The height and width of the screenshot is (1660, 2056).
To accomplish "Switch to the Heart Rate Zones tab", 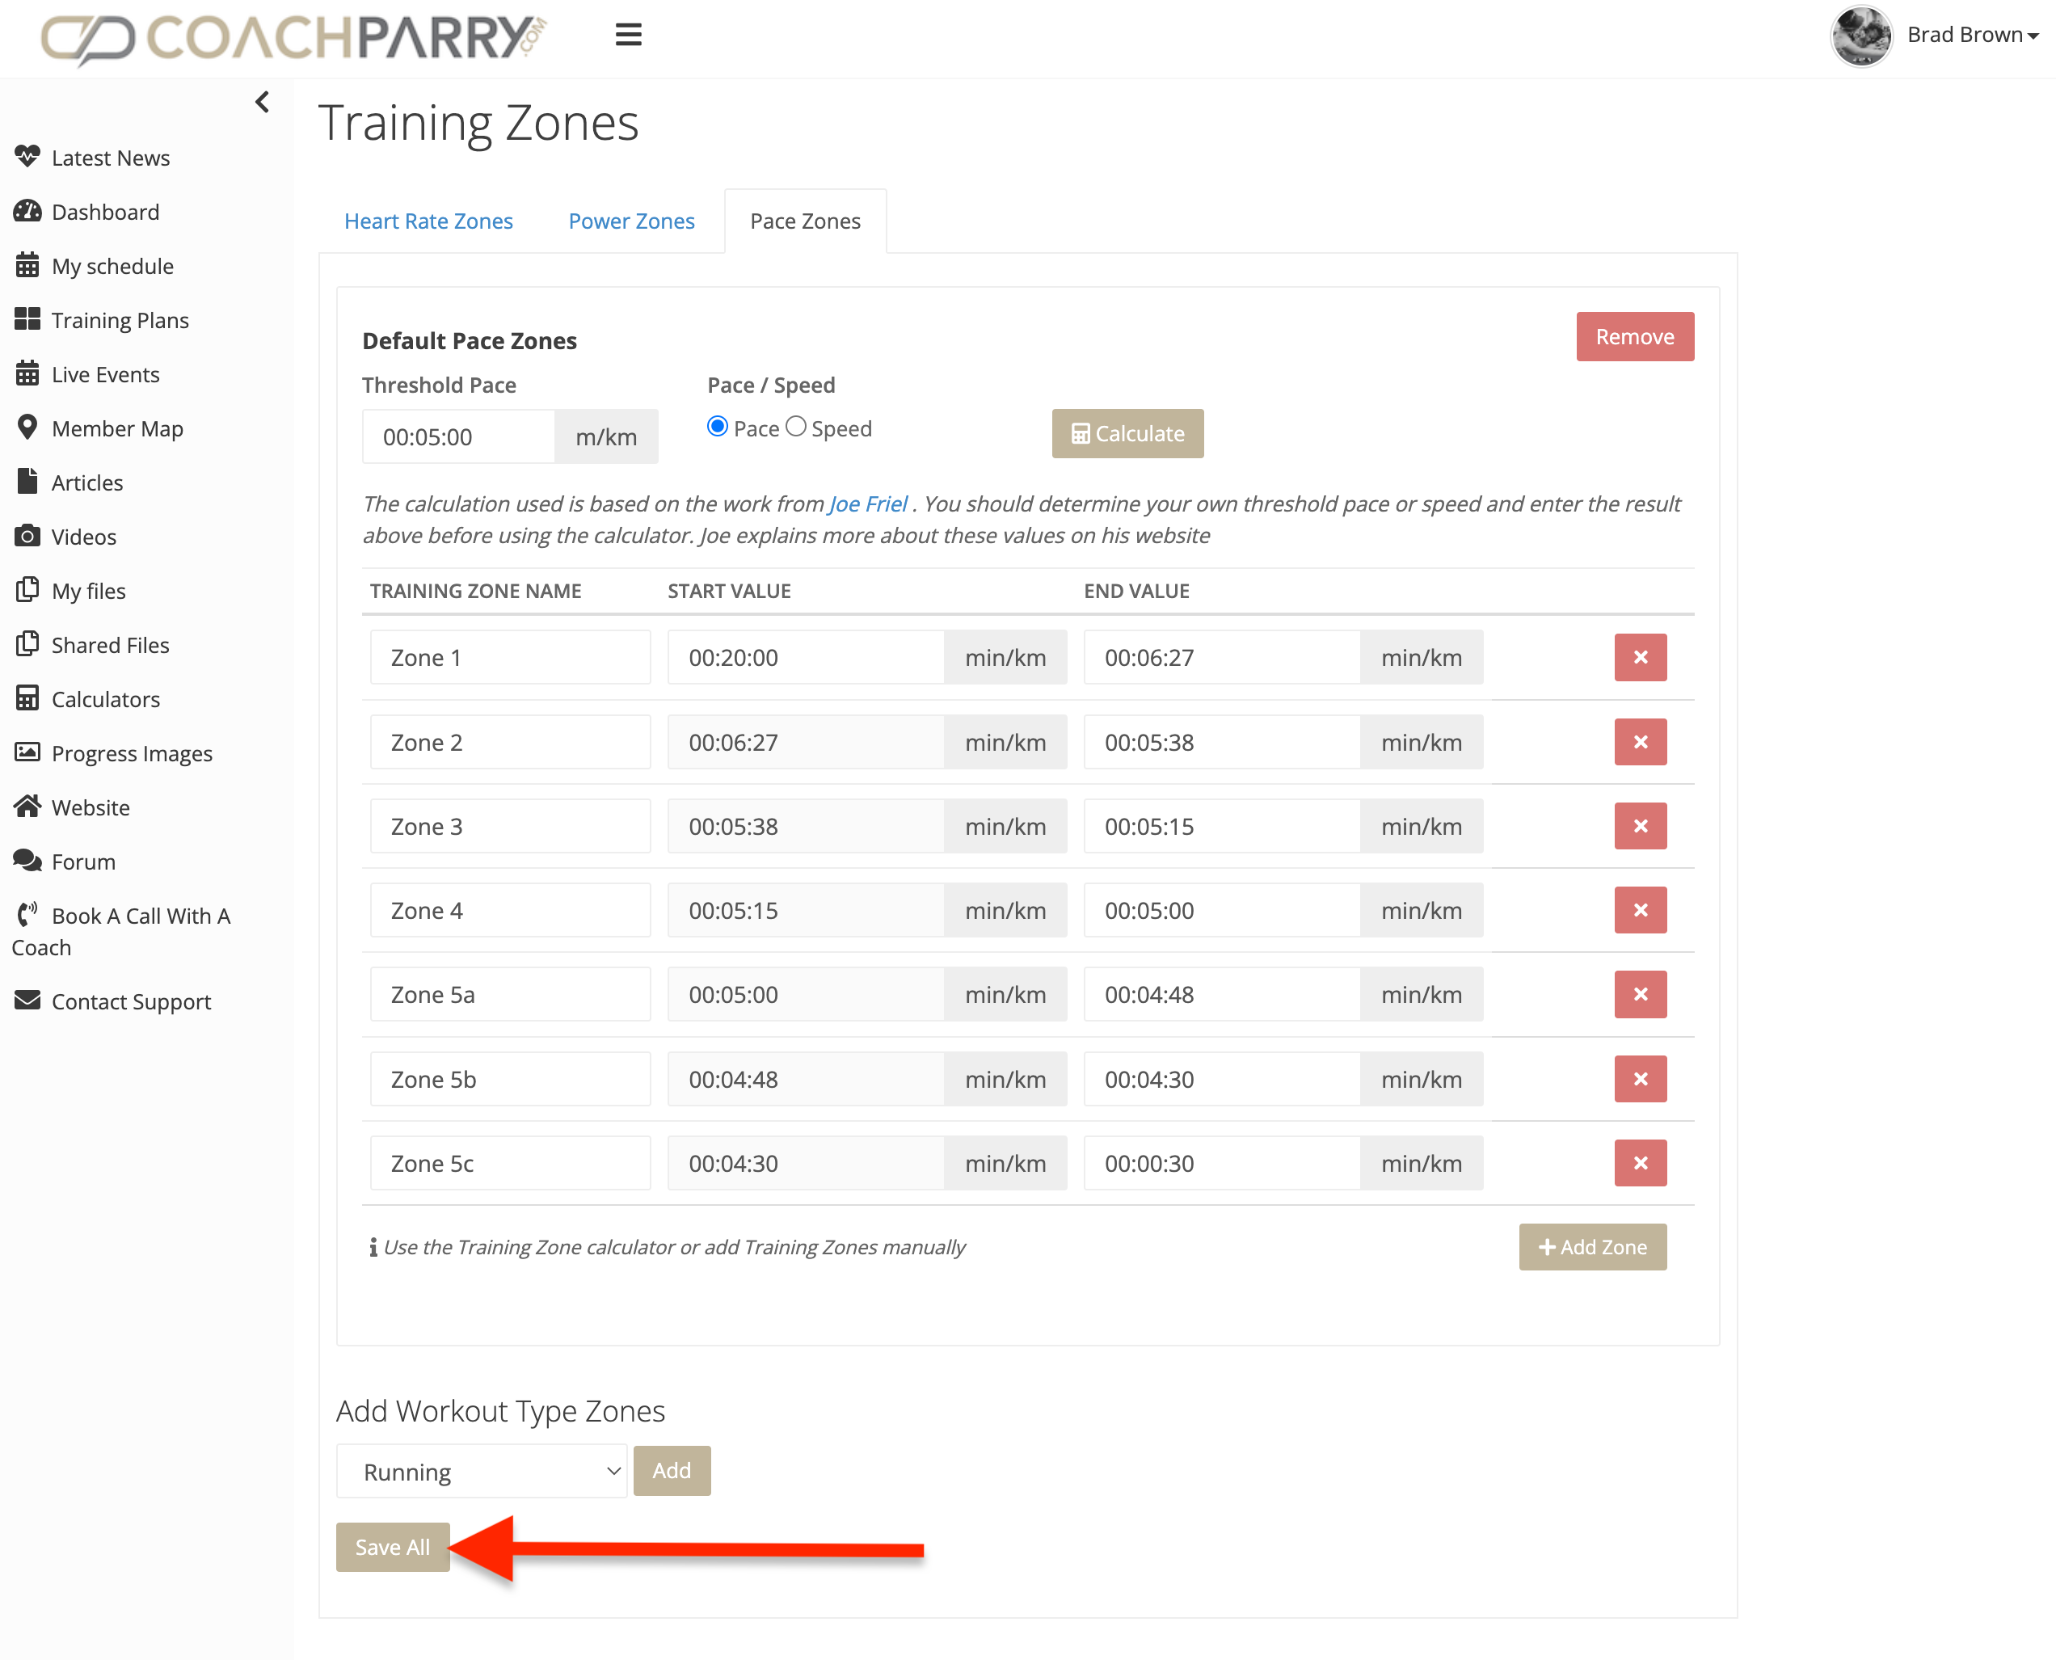I will tap(428, 221).
